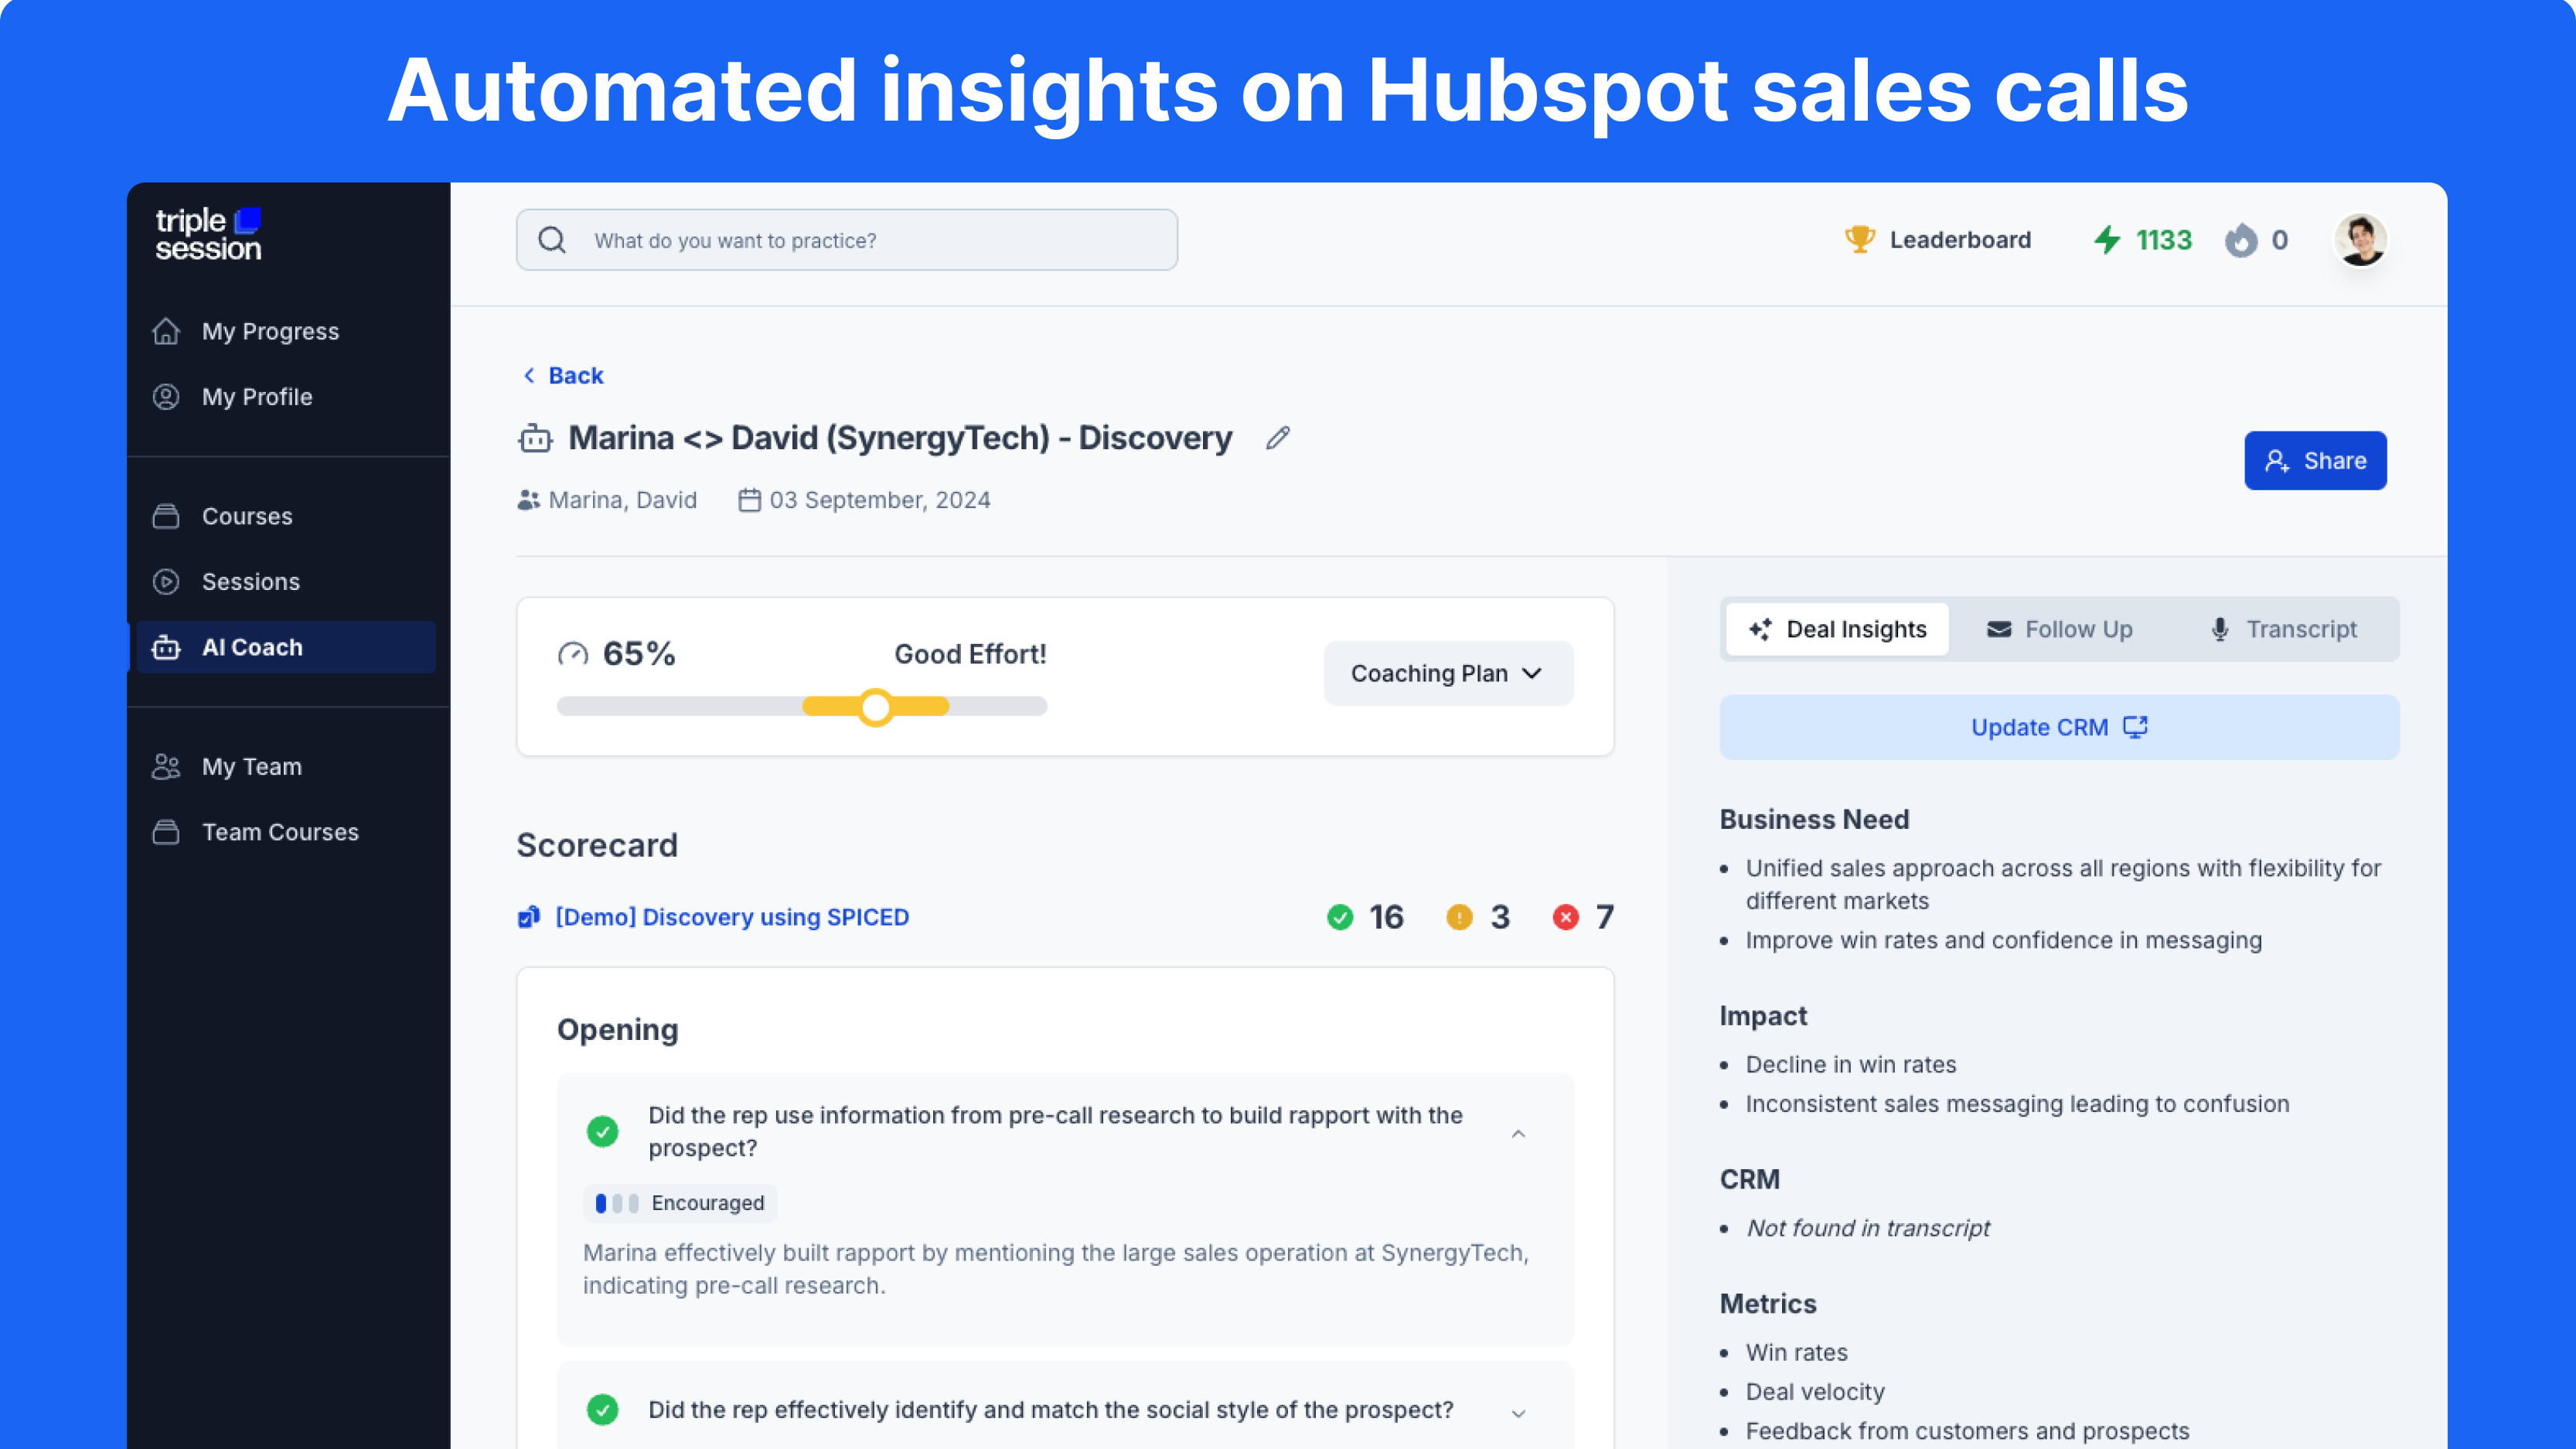2576x1449 pixels.
Task: View the Leaderboard trophy icon
Action: click(x=1861, y=239)
